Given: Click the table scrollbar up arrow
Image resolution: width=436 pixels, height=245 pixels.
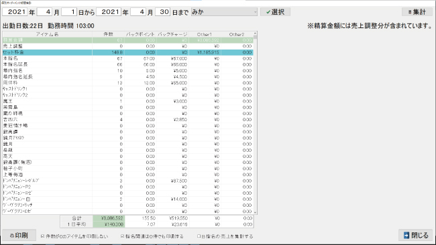Looking at the screenshot, I should [x=255, y=33].
